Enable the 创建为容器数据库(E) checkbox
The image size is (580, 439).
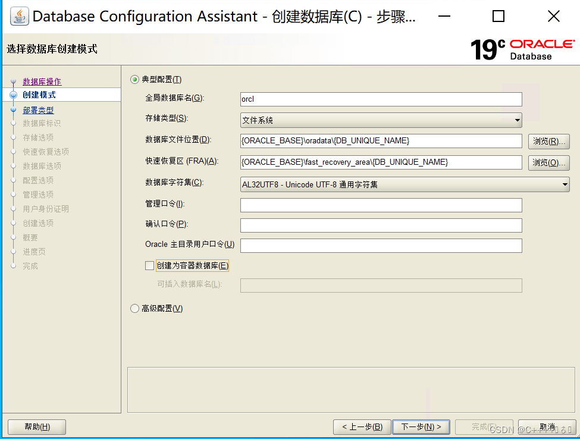(149, 265)
